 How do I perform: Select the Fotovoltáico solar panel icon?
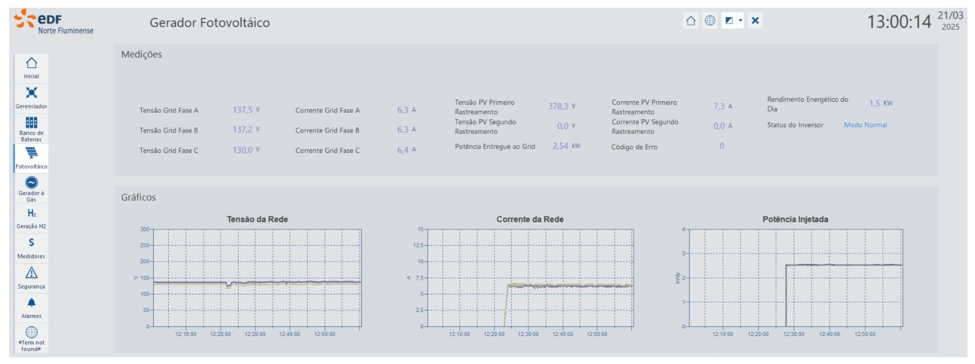(x=32, y=157)
